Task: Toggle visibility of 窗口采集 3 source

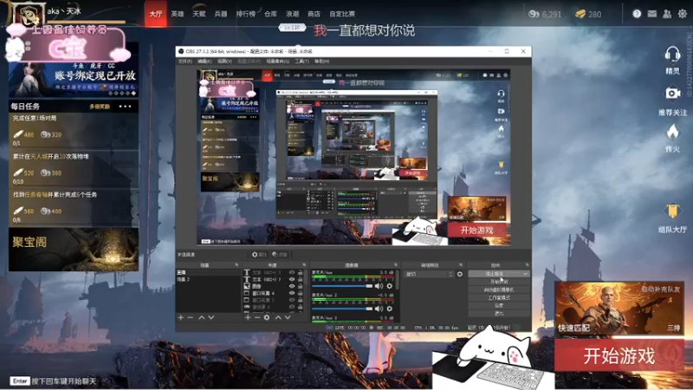Action: [292, 300]
